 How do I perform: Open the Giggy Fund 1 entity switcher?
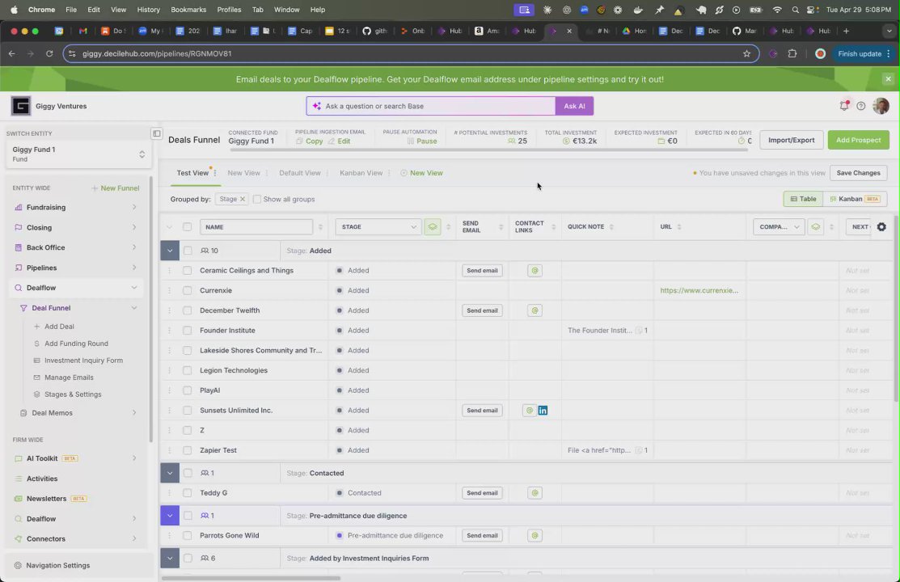pyautogui.click(x=78, y=154)
